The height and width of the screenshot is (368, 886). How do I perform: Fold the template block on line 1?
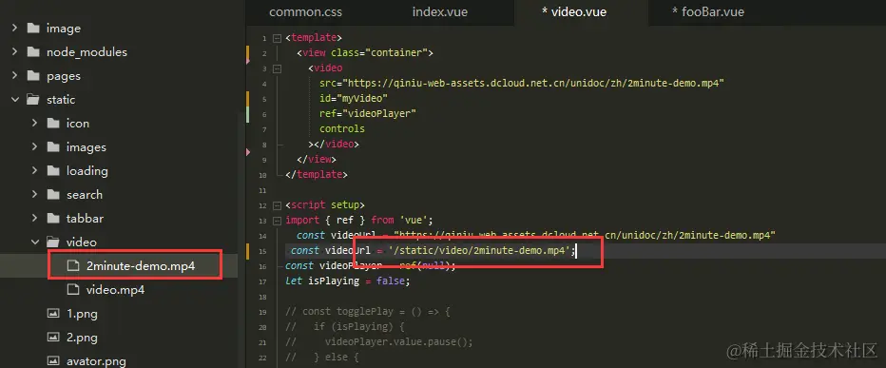point(277,38)
